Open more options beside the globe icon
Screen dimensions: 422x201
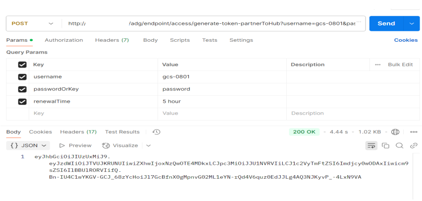[413, 132]
